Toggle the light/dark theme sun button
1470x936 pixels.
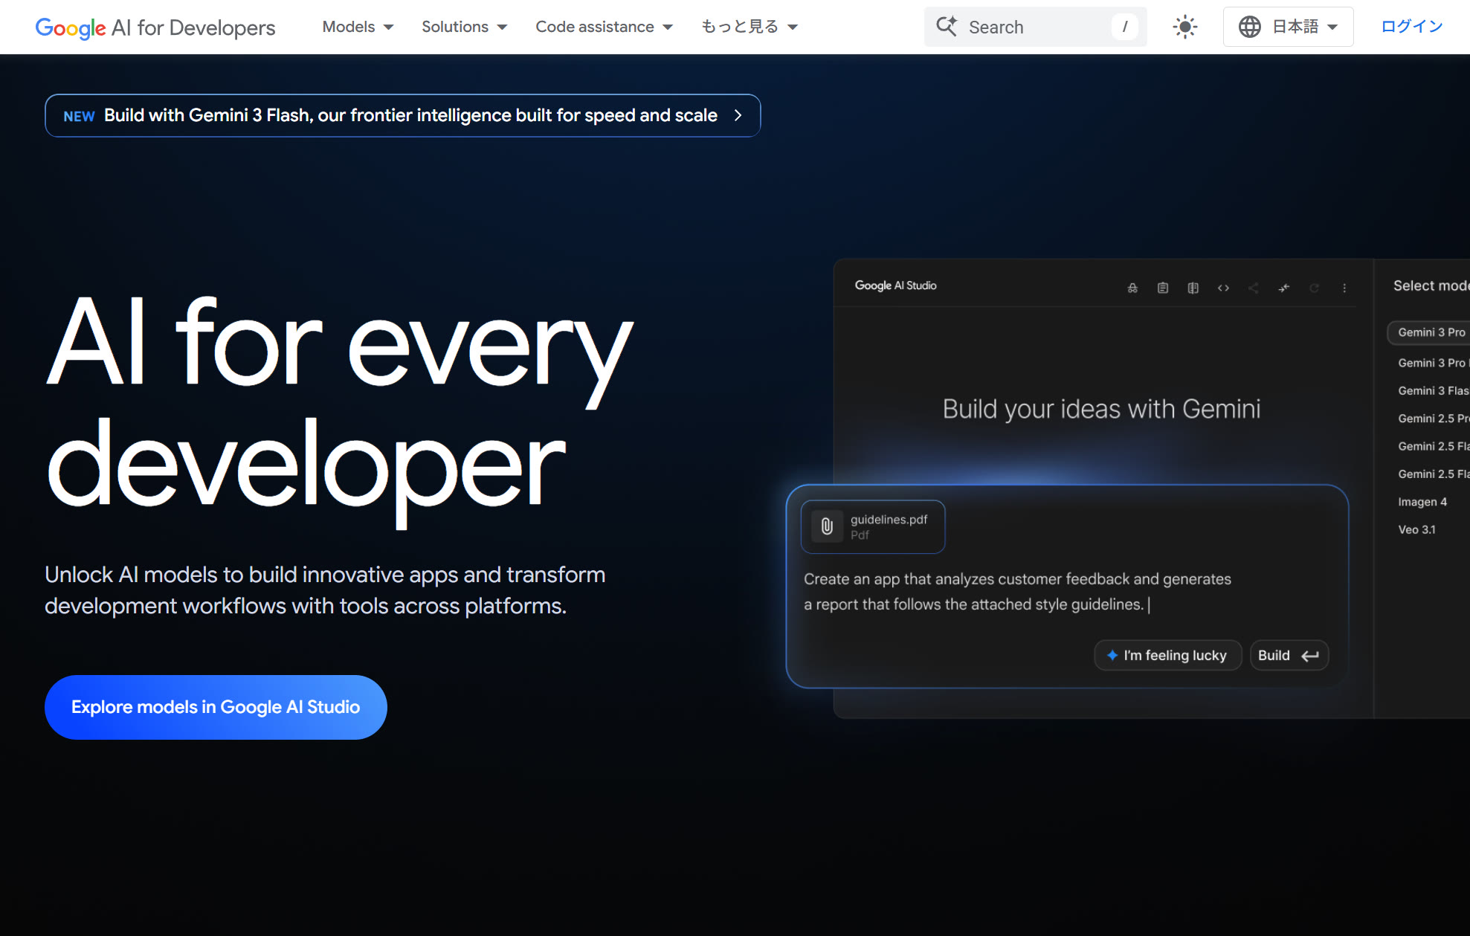[x=1184, y=27]
